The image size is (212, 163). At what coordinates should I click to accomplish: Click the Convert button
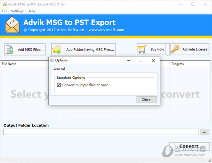click(x=189, y=146)
